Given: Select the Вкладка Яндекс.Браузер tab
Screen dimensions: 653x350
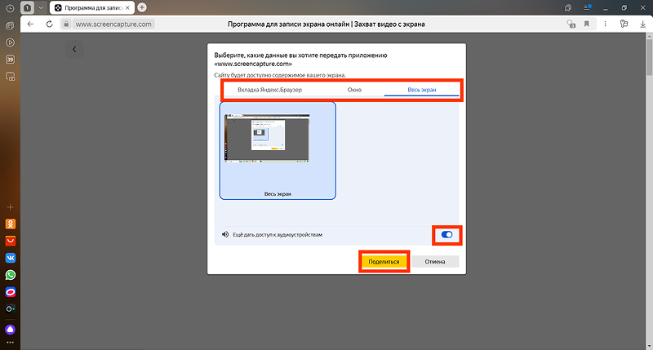Looking at the screenshot, I should (270, 90).
